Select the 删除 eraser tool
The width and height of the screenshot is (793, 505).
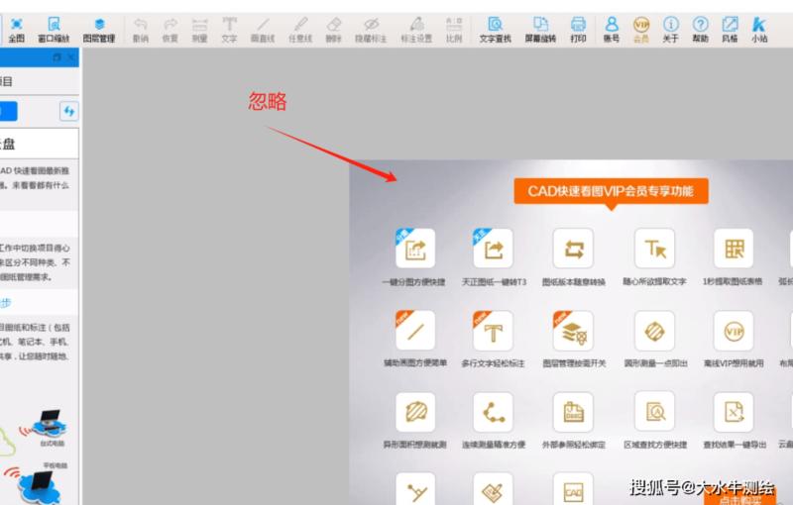(x=334, y=30)
